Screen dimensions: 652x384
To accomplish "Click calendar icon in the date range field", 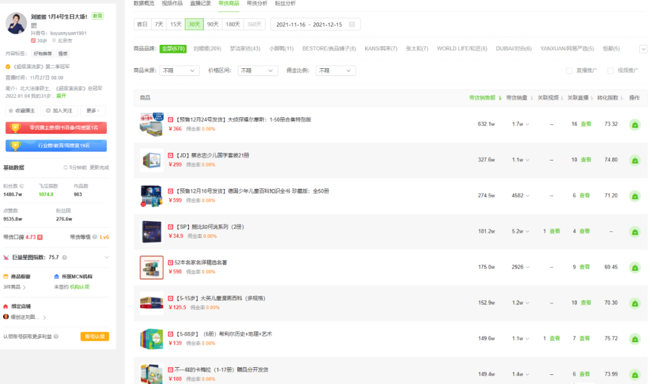I will pyautogui.click(x=352, y=25).
